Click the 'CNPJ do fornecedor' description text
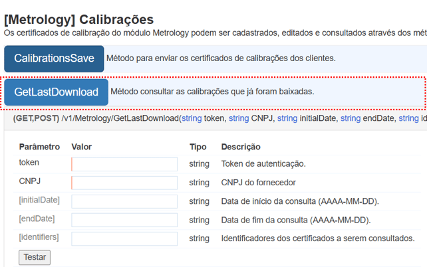 pos(259,182)
